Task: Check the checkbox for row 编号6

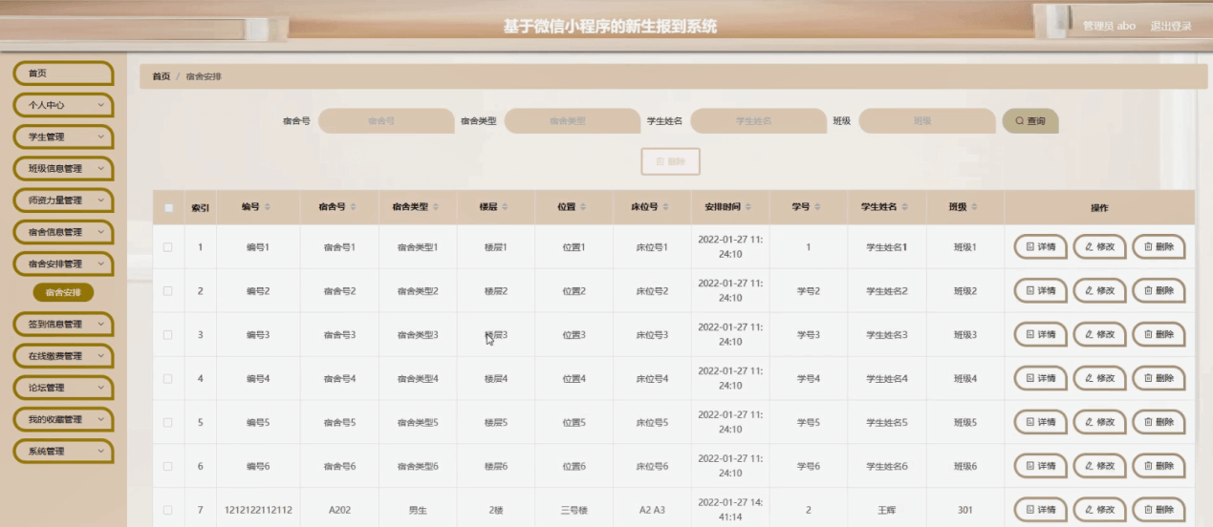Action: pos(167,466)
